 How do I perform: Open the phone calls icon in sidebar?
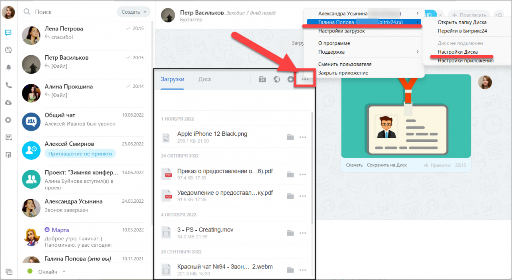[8, 85]
